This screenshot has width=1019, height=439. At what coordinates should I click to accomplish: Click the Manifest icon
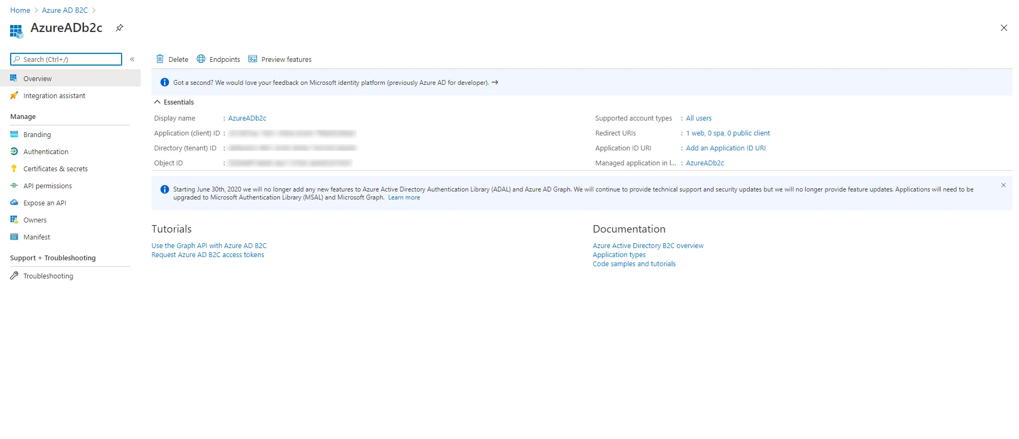14,237
